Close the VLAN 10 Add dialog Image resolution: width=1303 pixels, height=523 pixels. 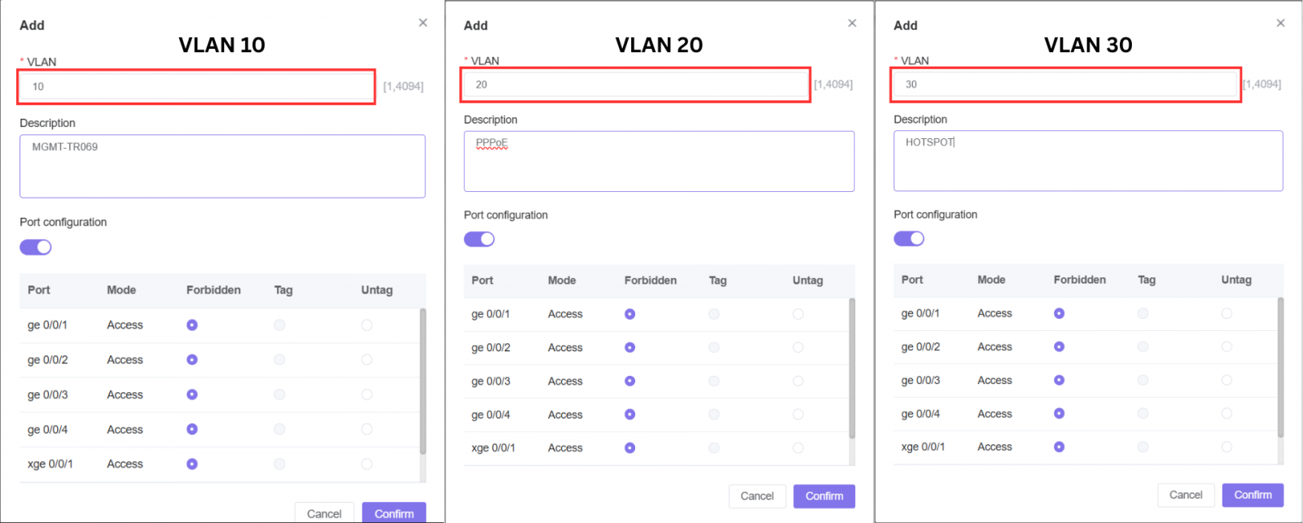pyautogui.click(x=423, y=23)
